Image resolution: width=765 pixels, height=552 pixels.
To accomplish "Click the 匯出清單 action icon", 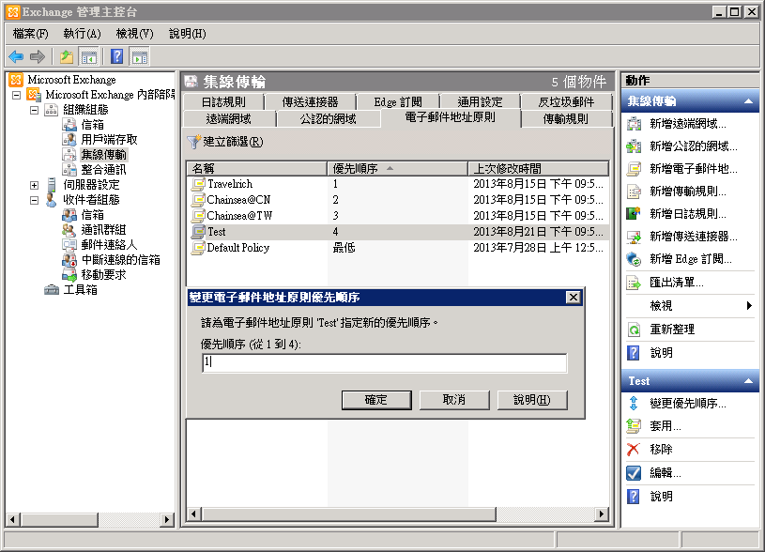I will pos(634,283).
